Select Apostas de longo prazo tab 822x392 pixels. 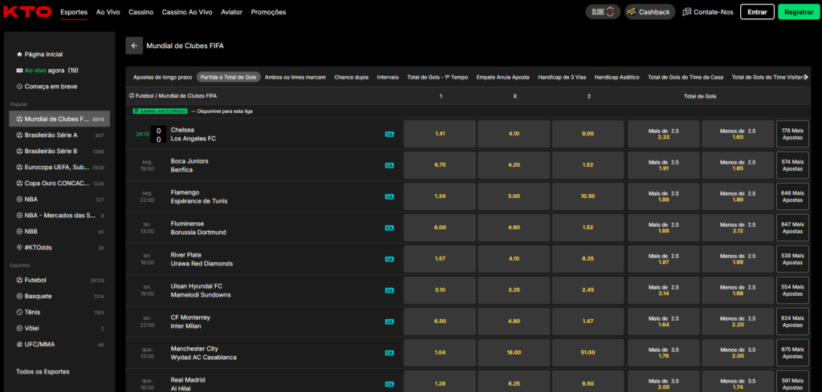[x=162, y=77]
